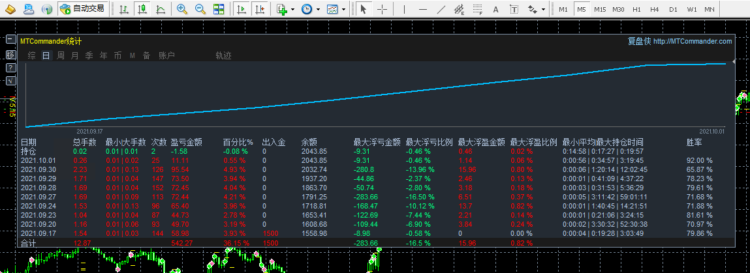Viewport: 750px width, 273px height.
Task: Switch timeframe to D1
Action: pyautogui.click(x=673, y=9)
